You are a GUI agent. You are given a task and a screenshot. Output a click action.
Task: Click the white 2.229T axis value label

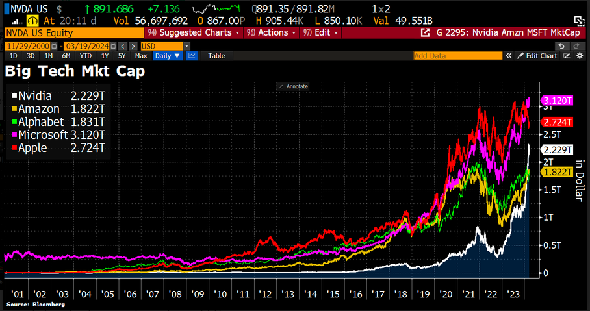pos(558,150)
